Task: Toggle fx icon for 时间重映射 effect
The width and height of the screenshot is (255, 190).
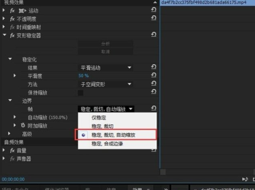Action: coord(12,27)
